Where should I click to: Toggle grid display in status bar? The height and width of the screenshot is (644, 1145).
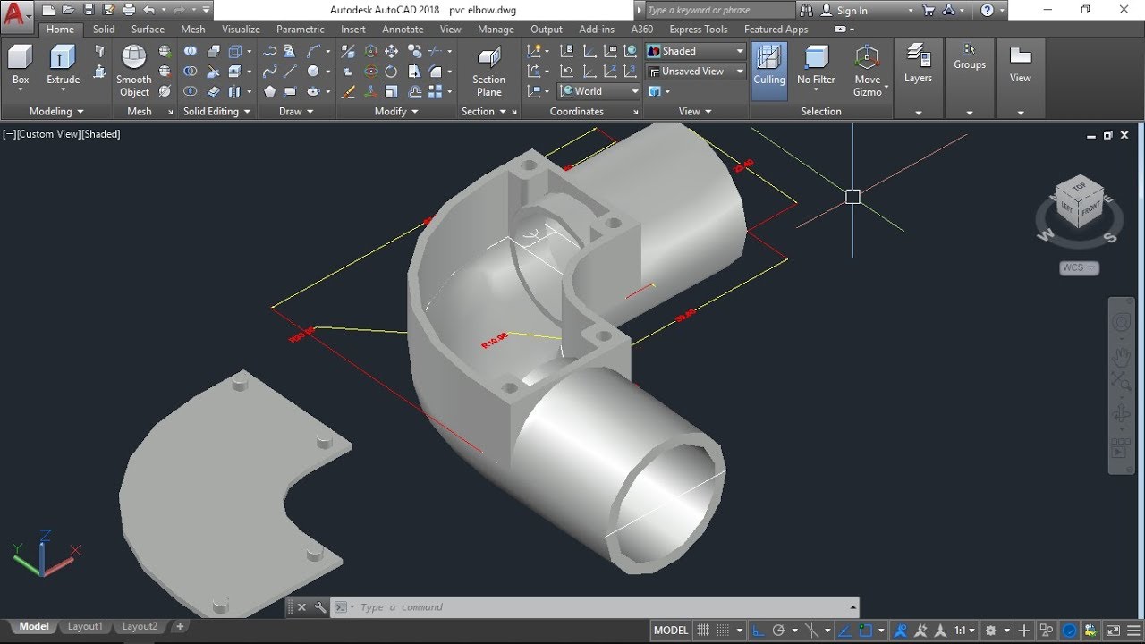[x=704, y=631]
